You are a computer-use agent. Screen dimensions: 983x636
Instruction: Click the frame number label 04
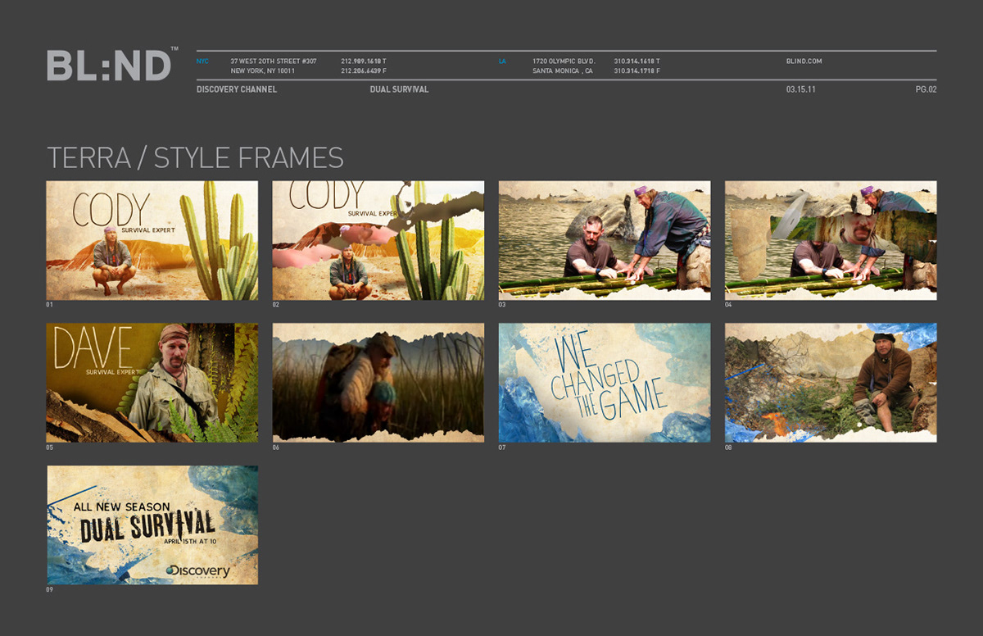tap(728, 305)
